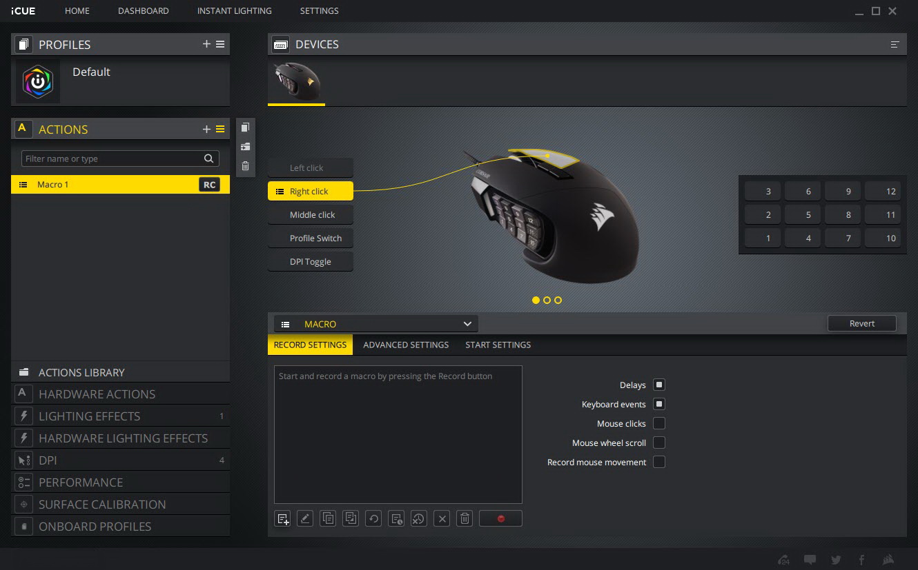The height and width of the screenshot is (570, 918).
Task: Click the pencil edit icon under the macro list
Action: click(x=305, y=518)
